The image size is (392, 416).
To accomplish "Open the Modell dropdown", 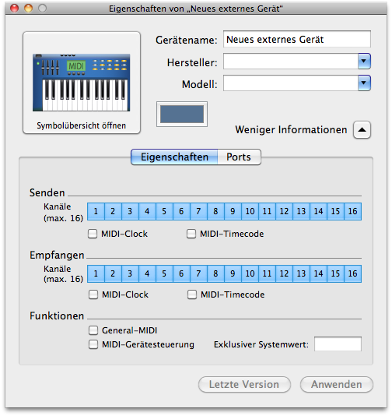I will pos(364,83).
